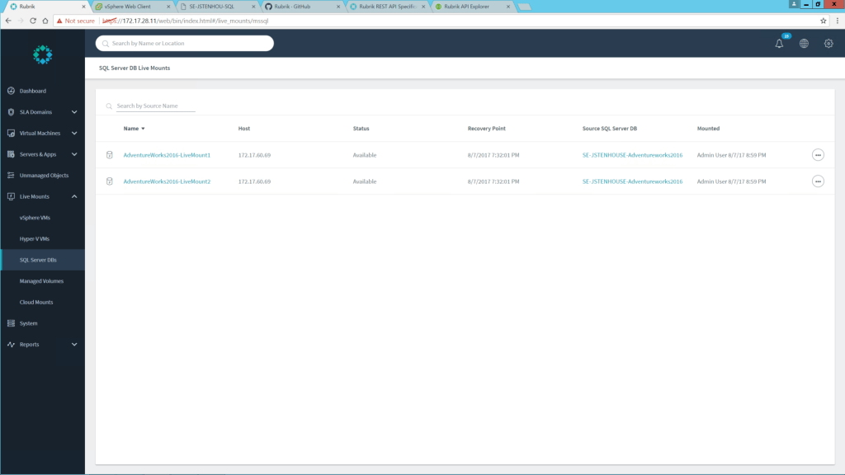Open SE-JSTENHOUSE-Adventureworks2016 source link in second row
This screenshot has width=845, height=475.
pyautogui.click(x=632, y=181)
